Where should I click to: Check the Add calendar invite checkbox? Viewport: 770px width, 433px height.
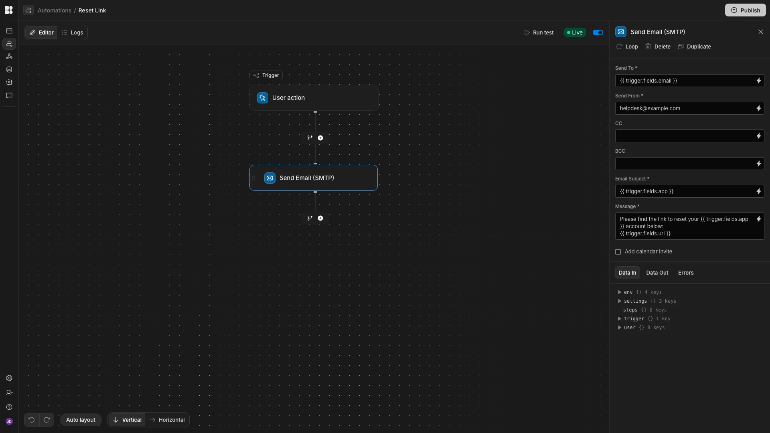[618, 252]
